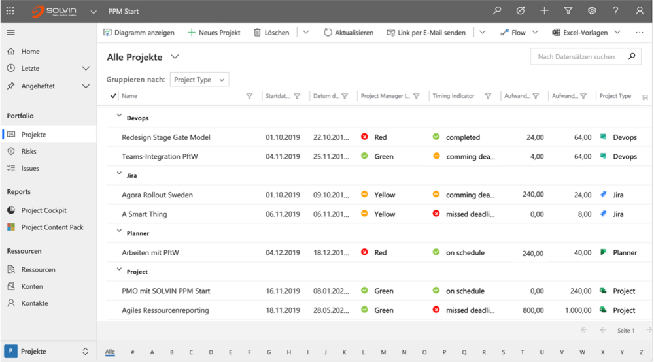Click the user account profile icon
Viewport: 654px width, 362px height.
[640, 11]
